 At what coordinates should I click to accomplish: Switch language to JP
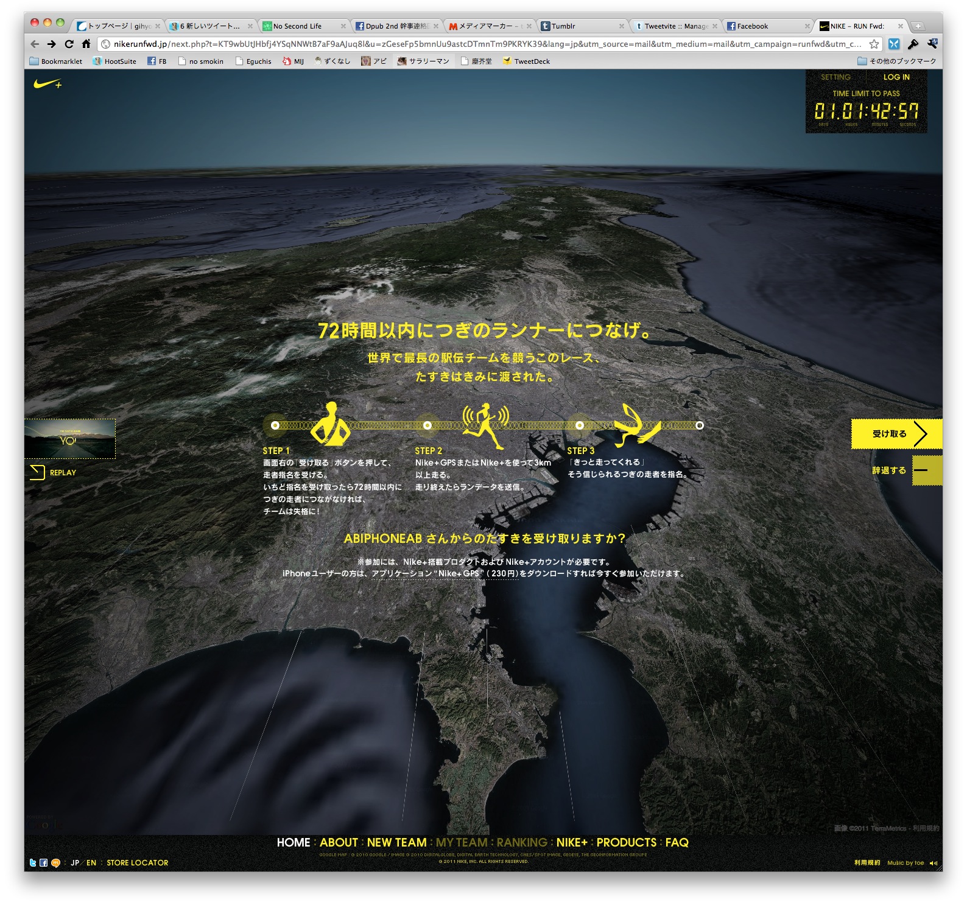[75, 862]
